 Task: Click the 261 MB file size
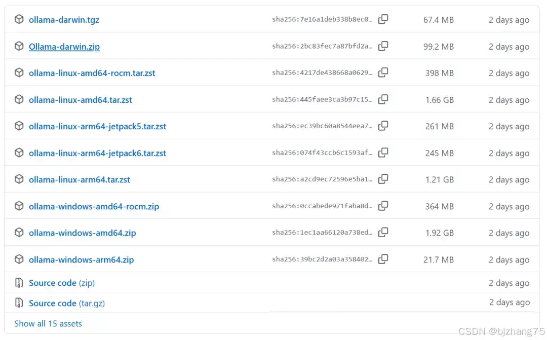[x=440, y=126]
